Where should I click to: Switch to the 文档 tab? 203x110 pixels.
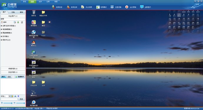13,12
